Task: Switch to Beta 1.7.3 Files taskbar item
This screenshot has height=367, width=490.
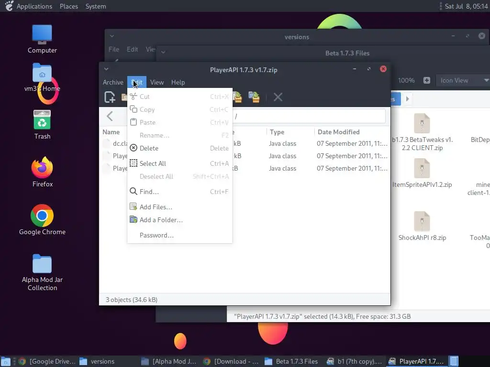Action: click(x=291, y=361)
